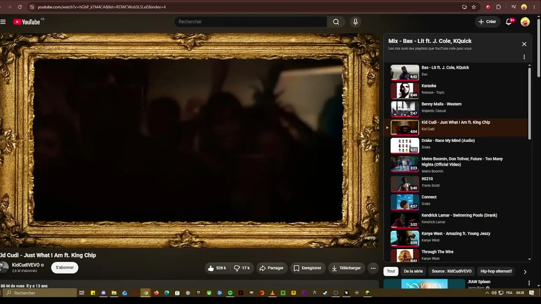Open the YouTube guide hamburger menu
The height and width of the screenshot is (304, 541).
(x=3, y=22)
